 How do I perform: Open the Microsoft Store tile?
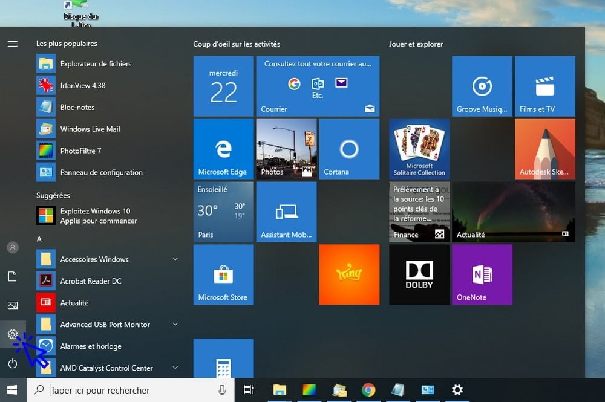click(x=223, y=275)
